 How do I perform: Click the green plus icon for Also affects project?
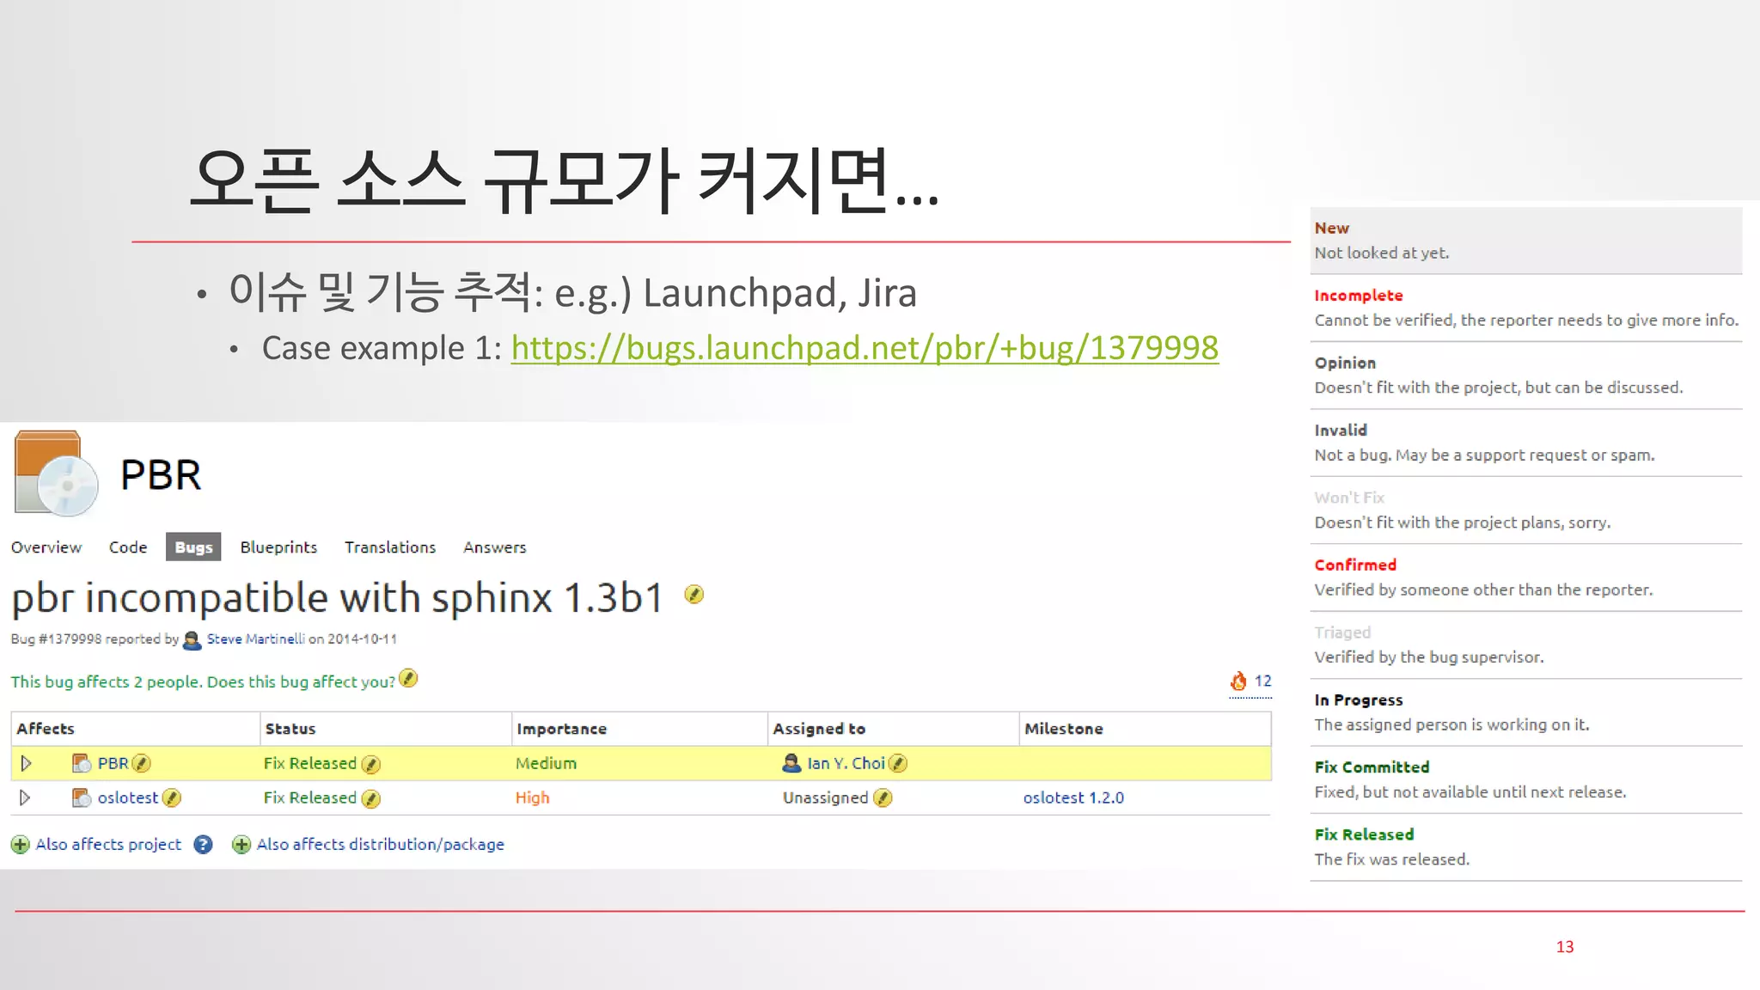[21, 845]
